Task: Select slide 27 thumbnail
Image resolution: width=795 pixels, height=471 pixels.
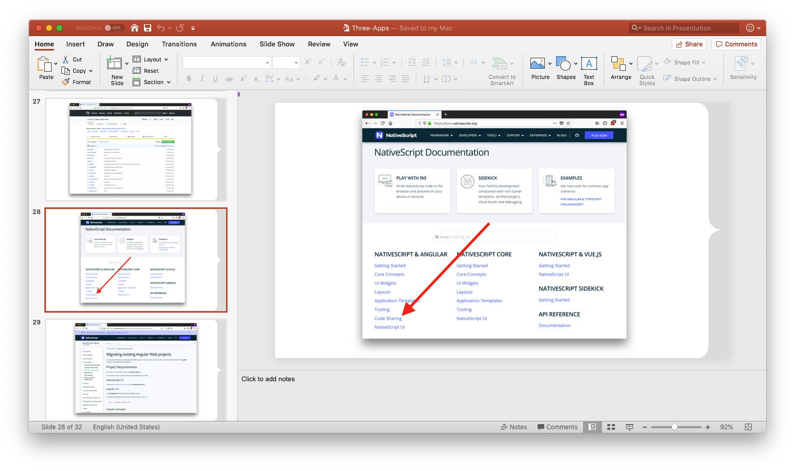Action: point(136,149)
